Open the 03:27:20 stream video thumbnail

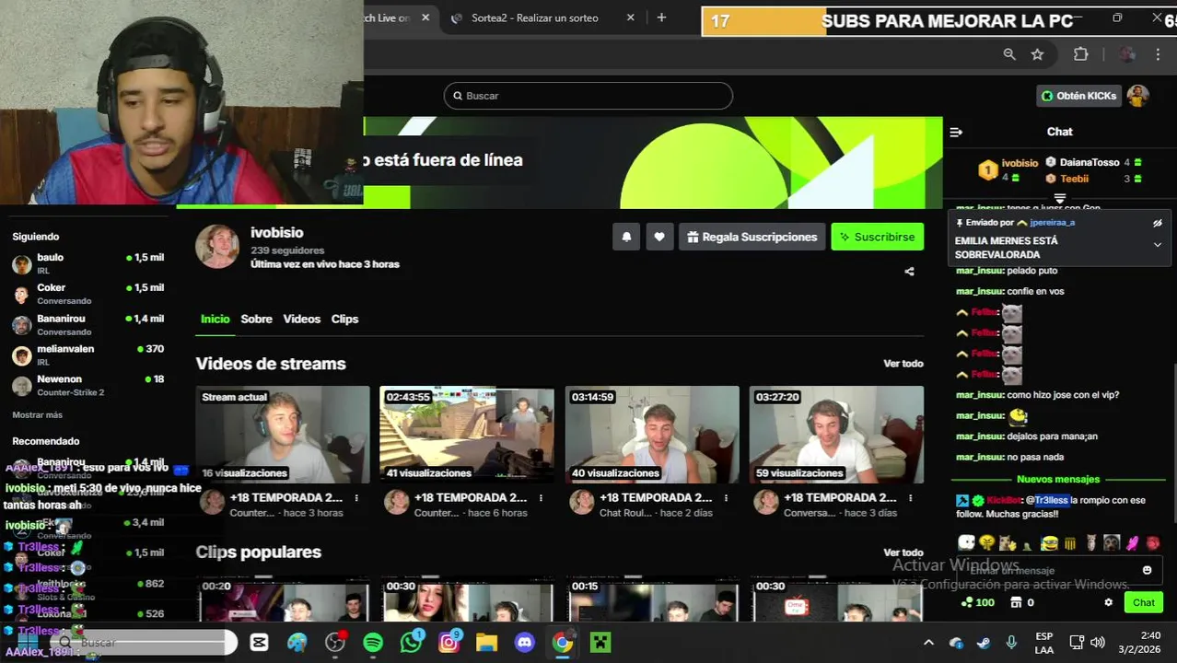[836, 435]
